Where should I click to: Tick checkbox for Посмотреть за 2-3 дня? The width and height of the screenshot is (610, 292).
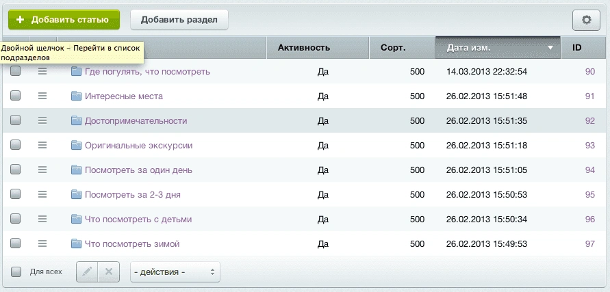[x=16, y=194]
